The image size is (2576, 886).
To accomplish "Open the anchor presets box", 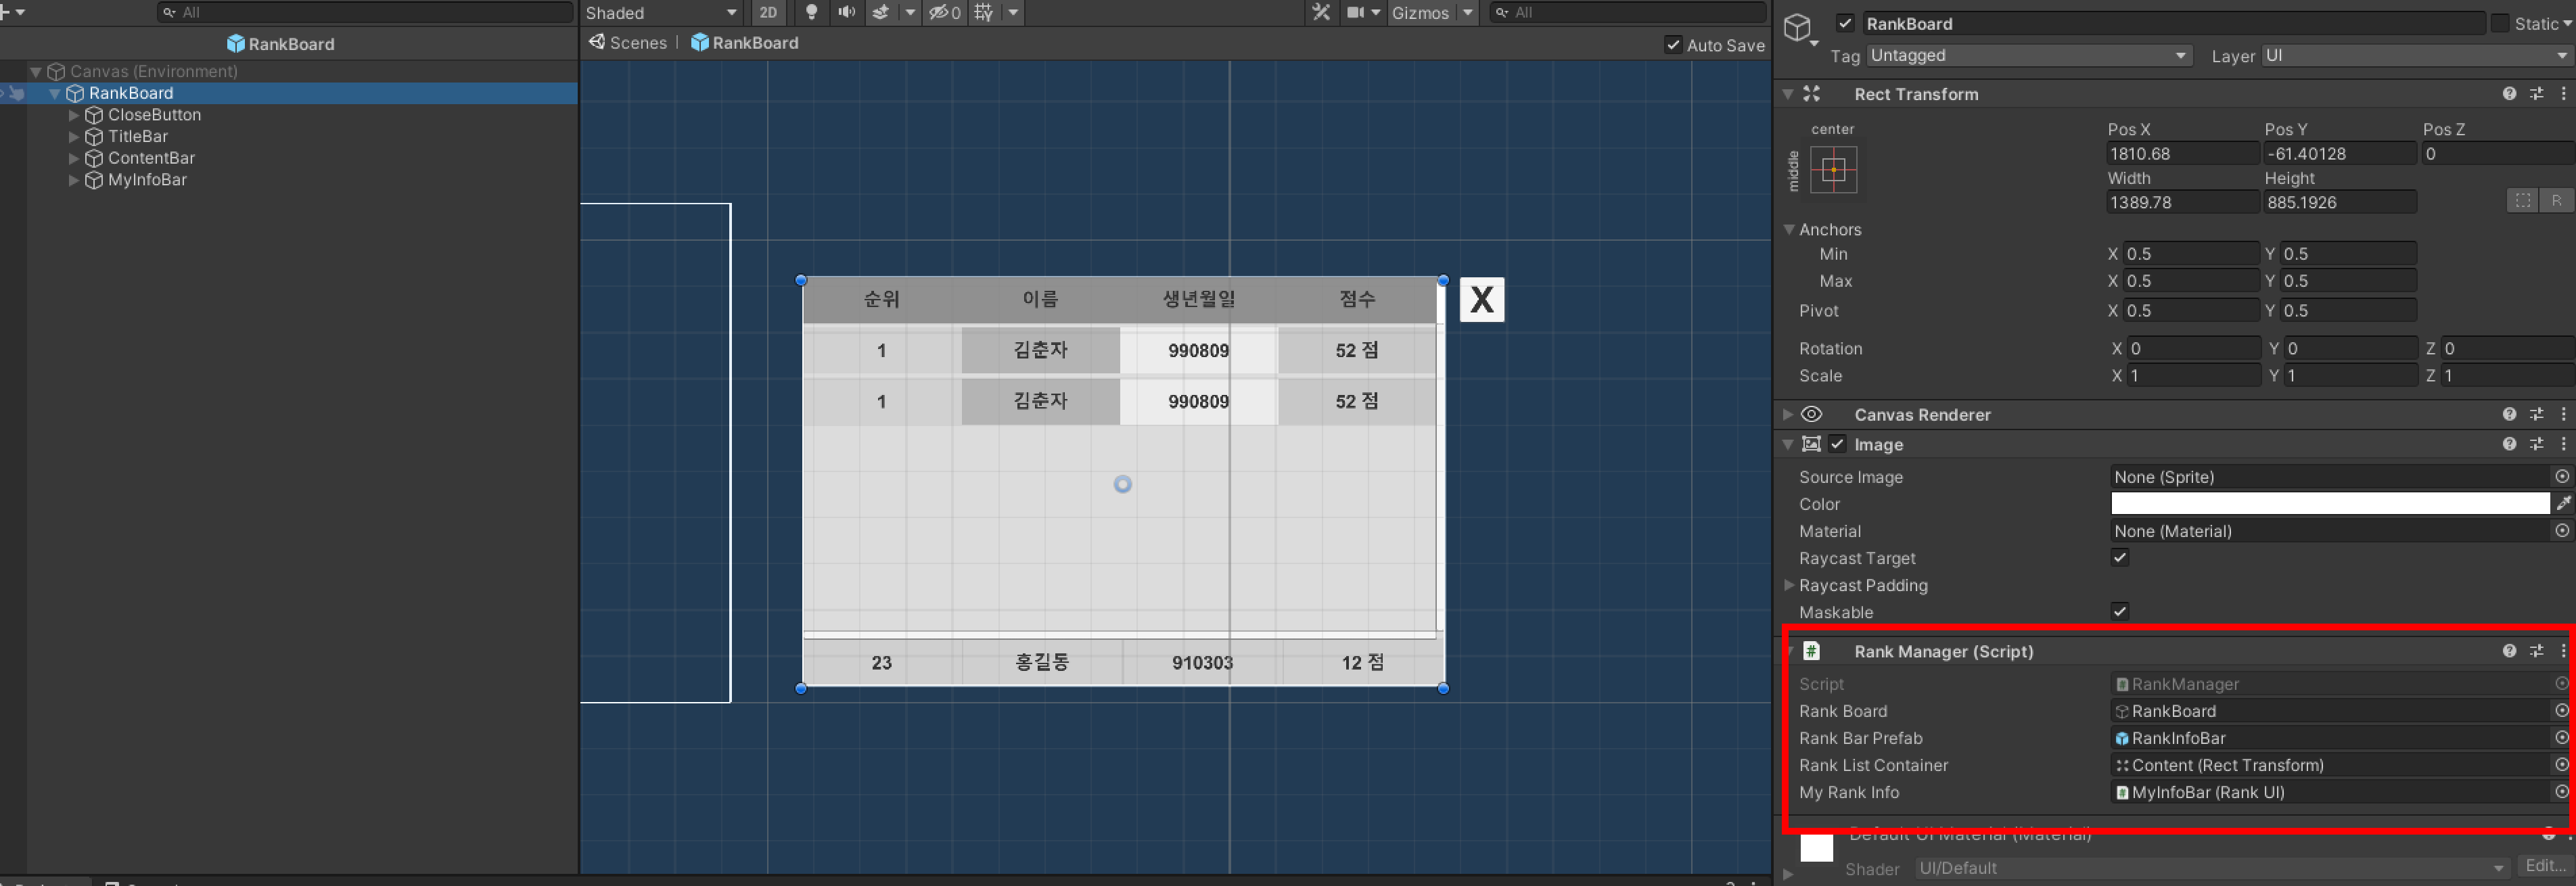I will pos(1833,170).
